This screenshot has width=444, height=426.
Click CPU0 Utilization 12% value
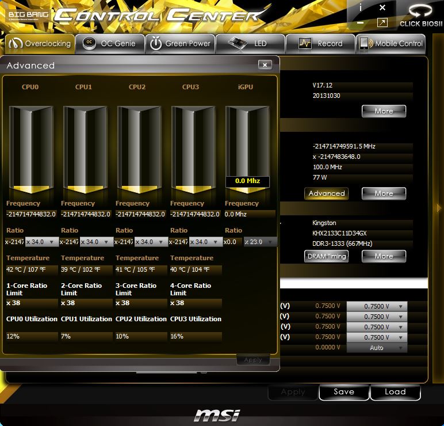click(32, 336)
